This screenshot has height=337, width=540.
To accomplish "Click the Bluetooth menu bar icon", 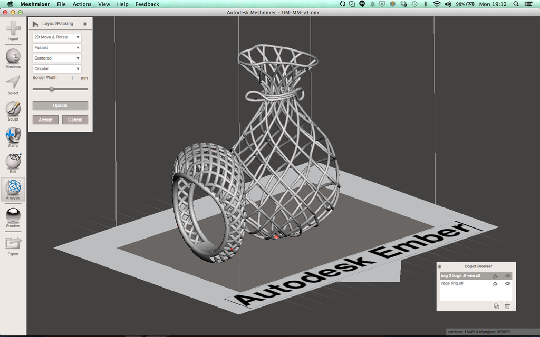I will click(x=426, y=4).
